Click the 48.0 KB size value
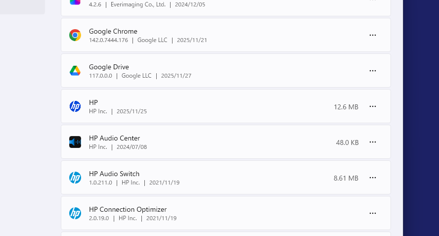 point(347,142)
